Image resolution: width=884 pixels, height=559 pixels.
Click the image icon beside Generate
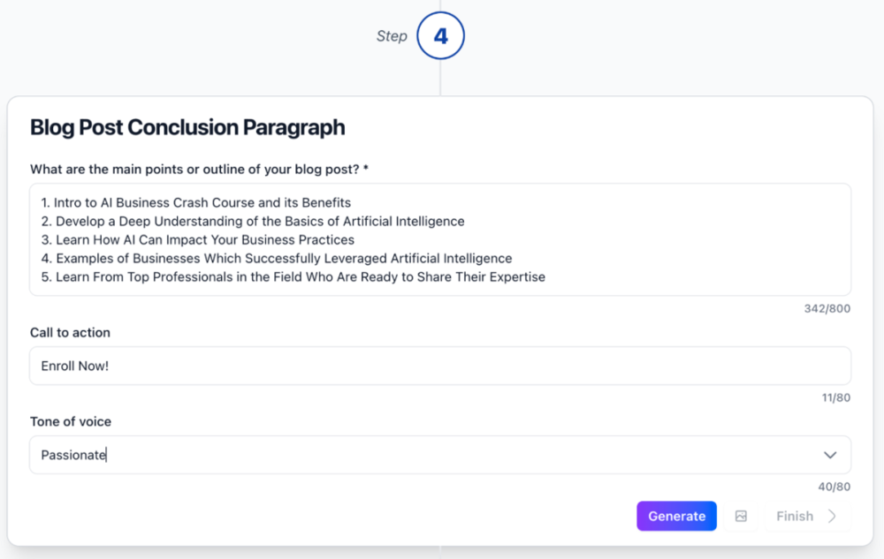pyautogui.click(x=741, y=517)
